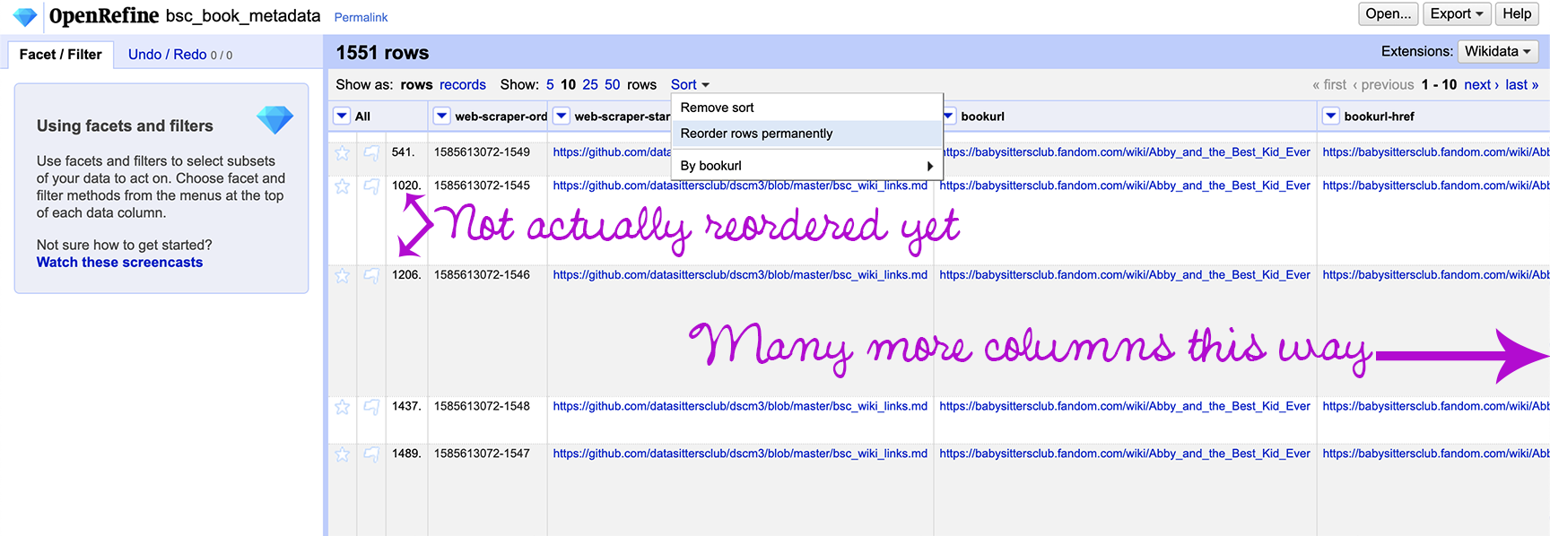The height and width of the screenshot is (536, 1550).
Task: Star the row numbered 1437
Action: click(343, 407)
